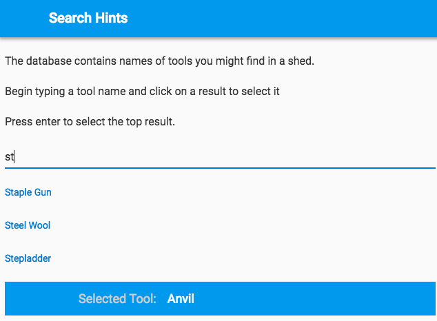Viewport: 437px width, 321px height.
Task: Pick the Stepladder suggestion
Action: point(28,258)
